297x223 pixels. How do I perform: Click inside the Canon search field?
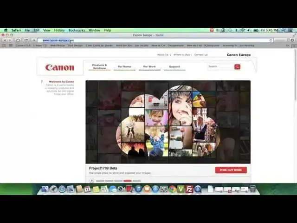[221, 66]
